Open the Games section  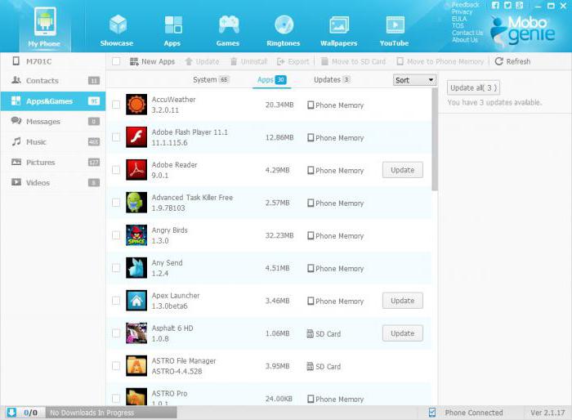[x=228, y=30]
